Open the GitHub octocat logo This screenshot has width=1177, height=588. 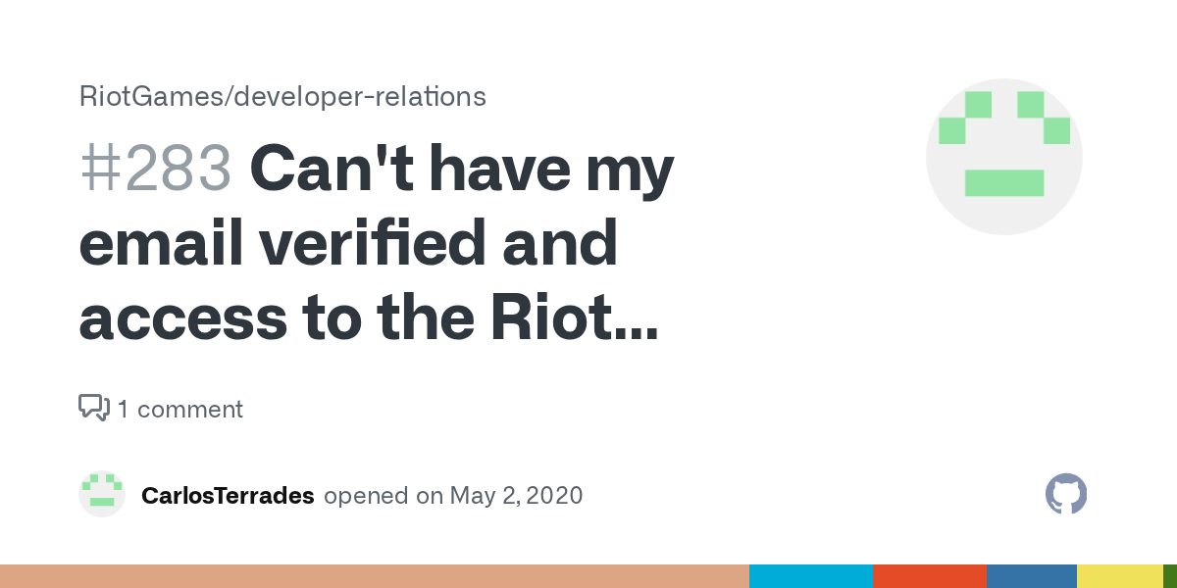tap(1066, 495)
